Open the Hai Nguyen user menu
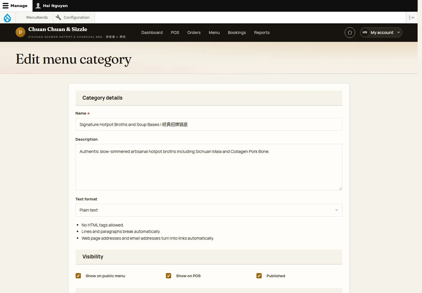422x293 pixels. click(52, 6)
